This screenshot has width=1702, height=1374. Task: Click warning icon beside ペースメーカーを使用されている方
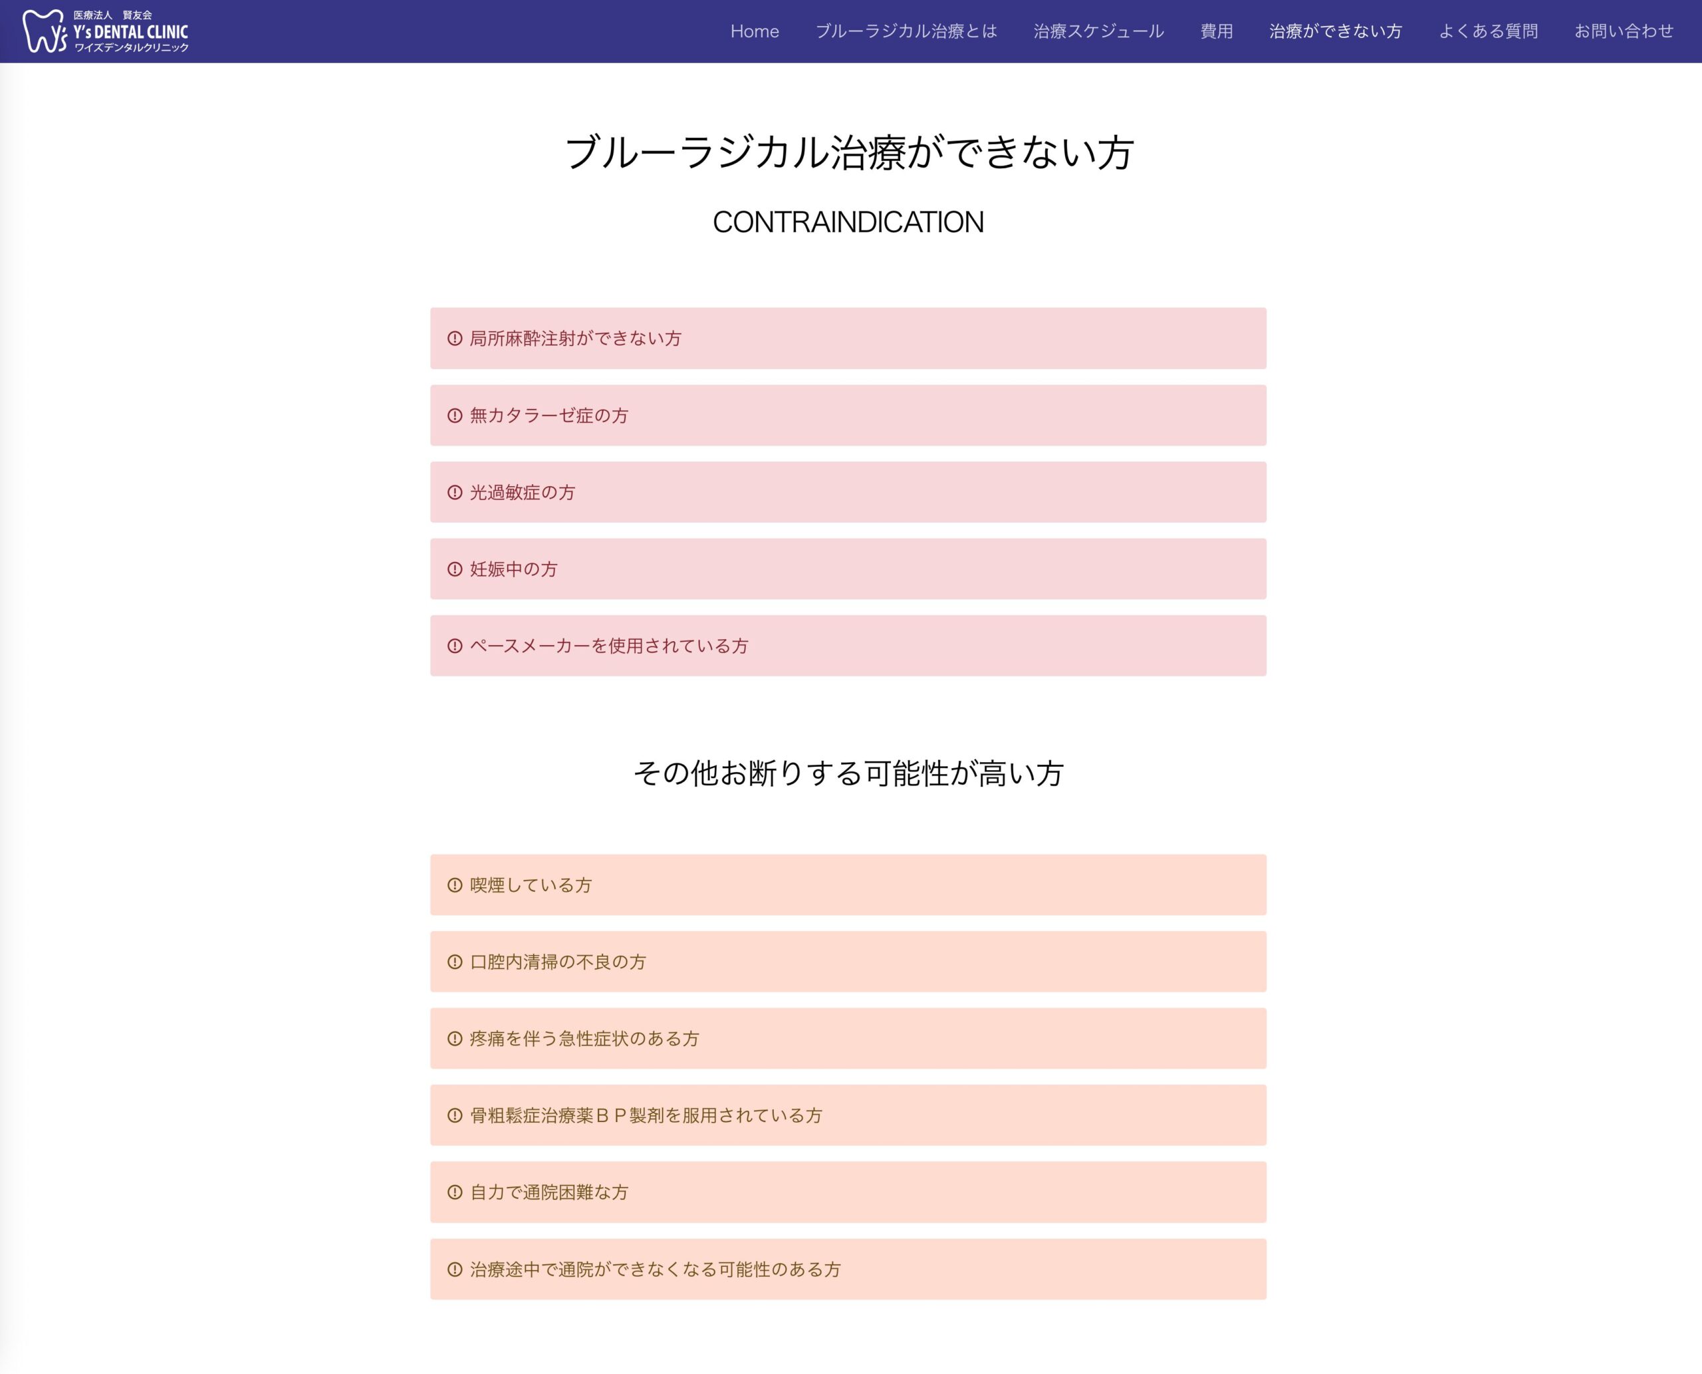pos(454,646)
